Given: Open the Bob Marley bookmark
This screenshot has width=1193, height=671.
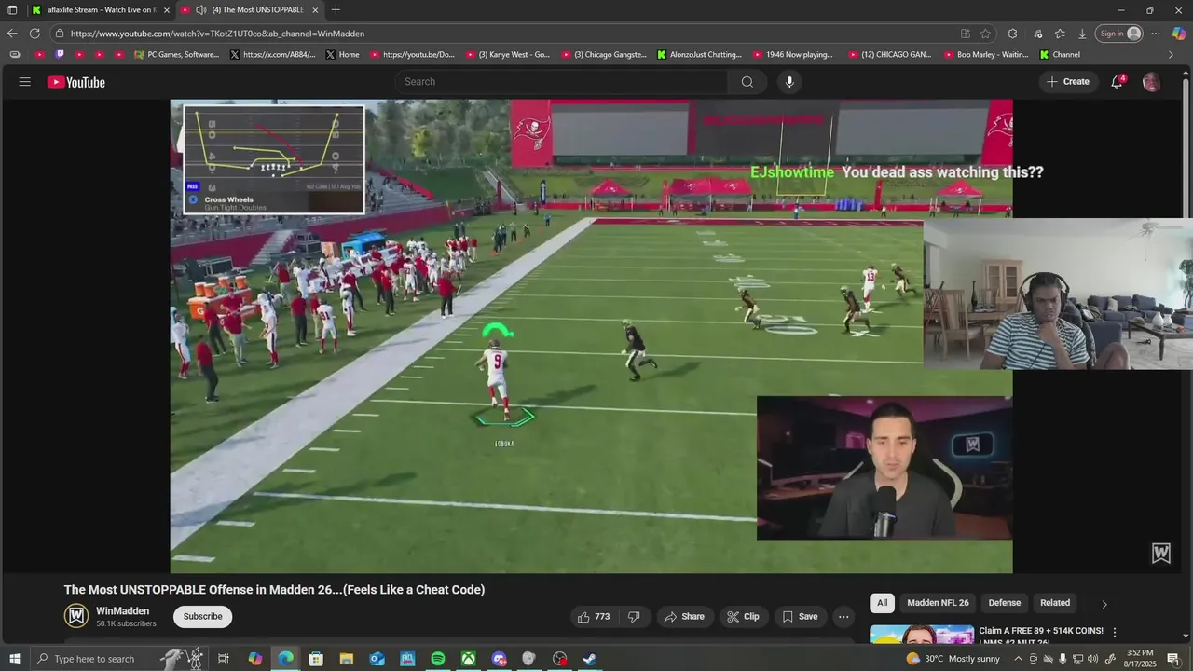Looking at the screenshot, I should point(985,55).
